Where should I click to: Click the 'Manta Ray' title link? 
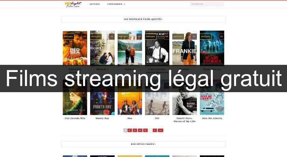pyautogui.click(x=102, y=118)
